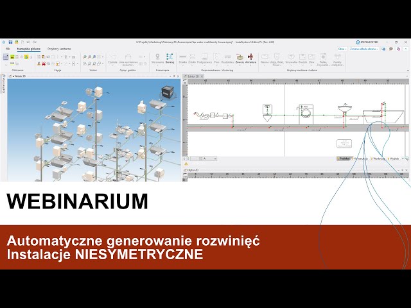This screenshot has width=411, height=308.
Task: Switch to the Narzędzia główne ribbon tab
Action: (x=29, y=49)
